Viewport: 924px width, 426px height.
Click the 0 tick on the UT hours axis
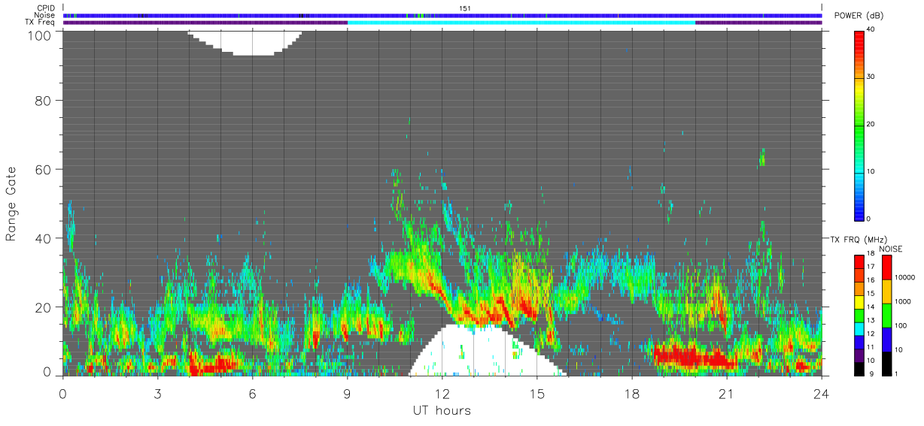(63, 393)
